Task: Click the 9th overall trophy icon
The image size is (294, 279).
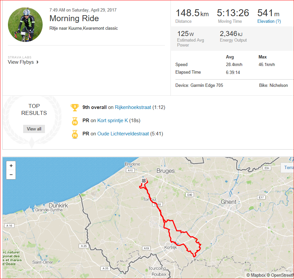Action: (75, 108)
